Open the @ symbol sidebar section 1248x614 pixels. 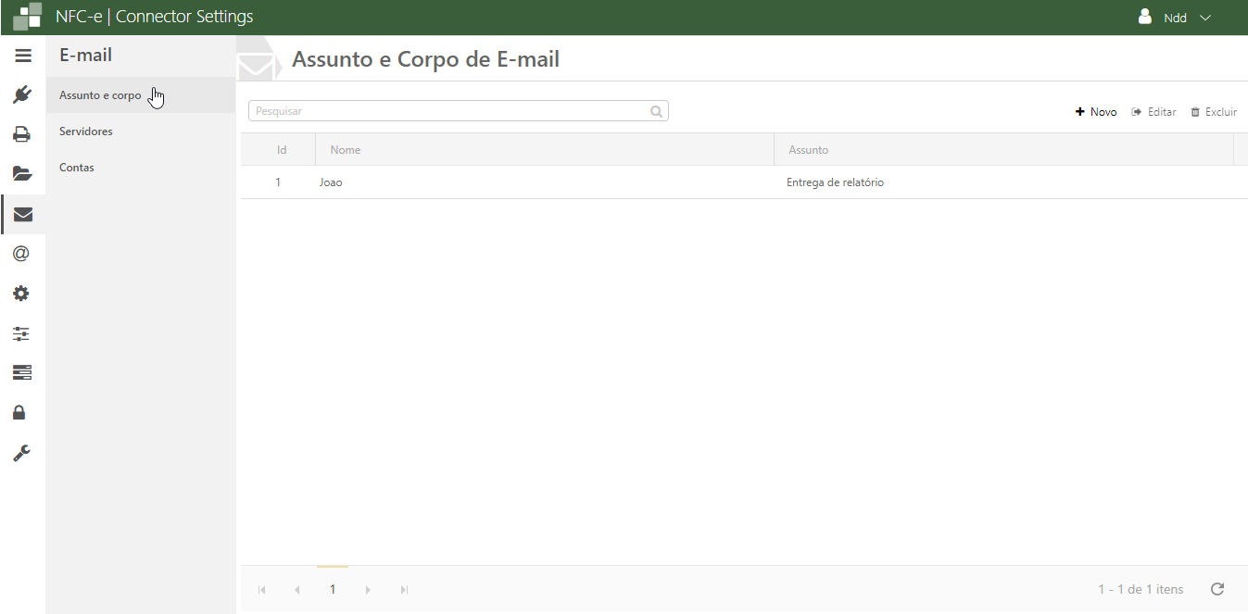pos(22,254)
